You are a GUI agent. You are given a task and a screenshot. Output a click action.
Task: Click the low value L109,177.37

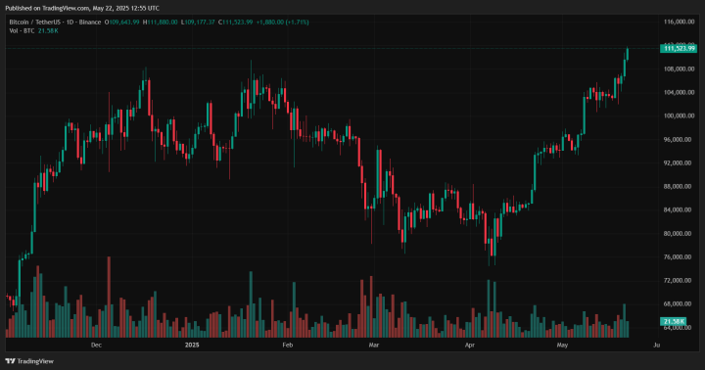click(198, 23)
